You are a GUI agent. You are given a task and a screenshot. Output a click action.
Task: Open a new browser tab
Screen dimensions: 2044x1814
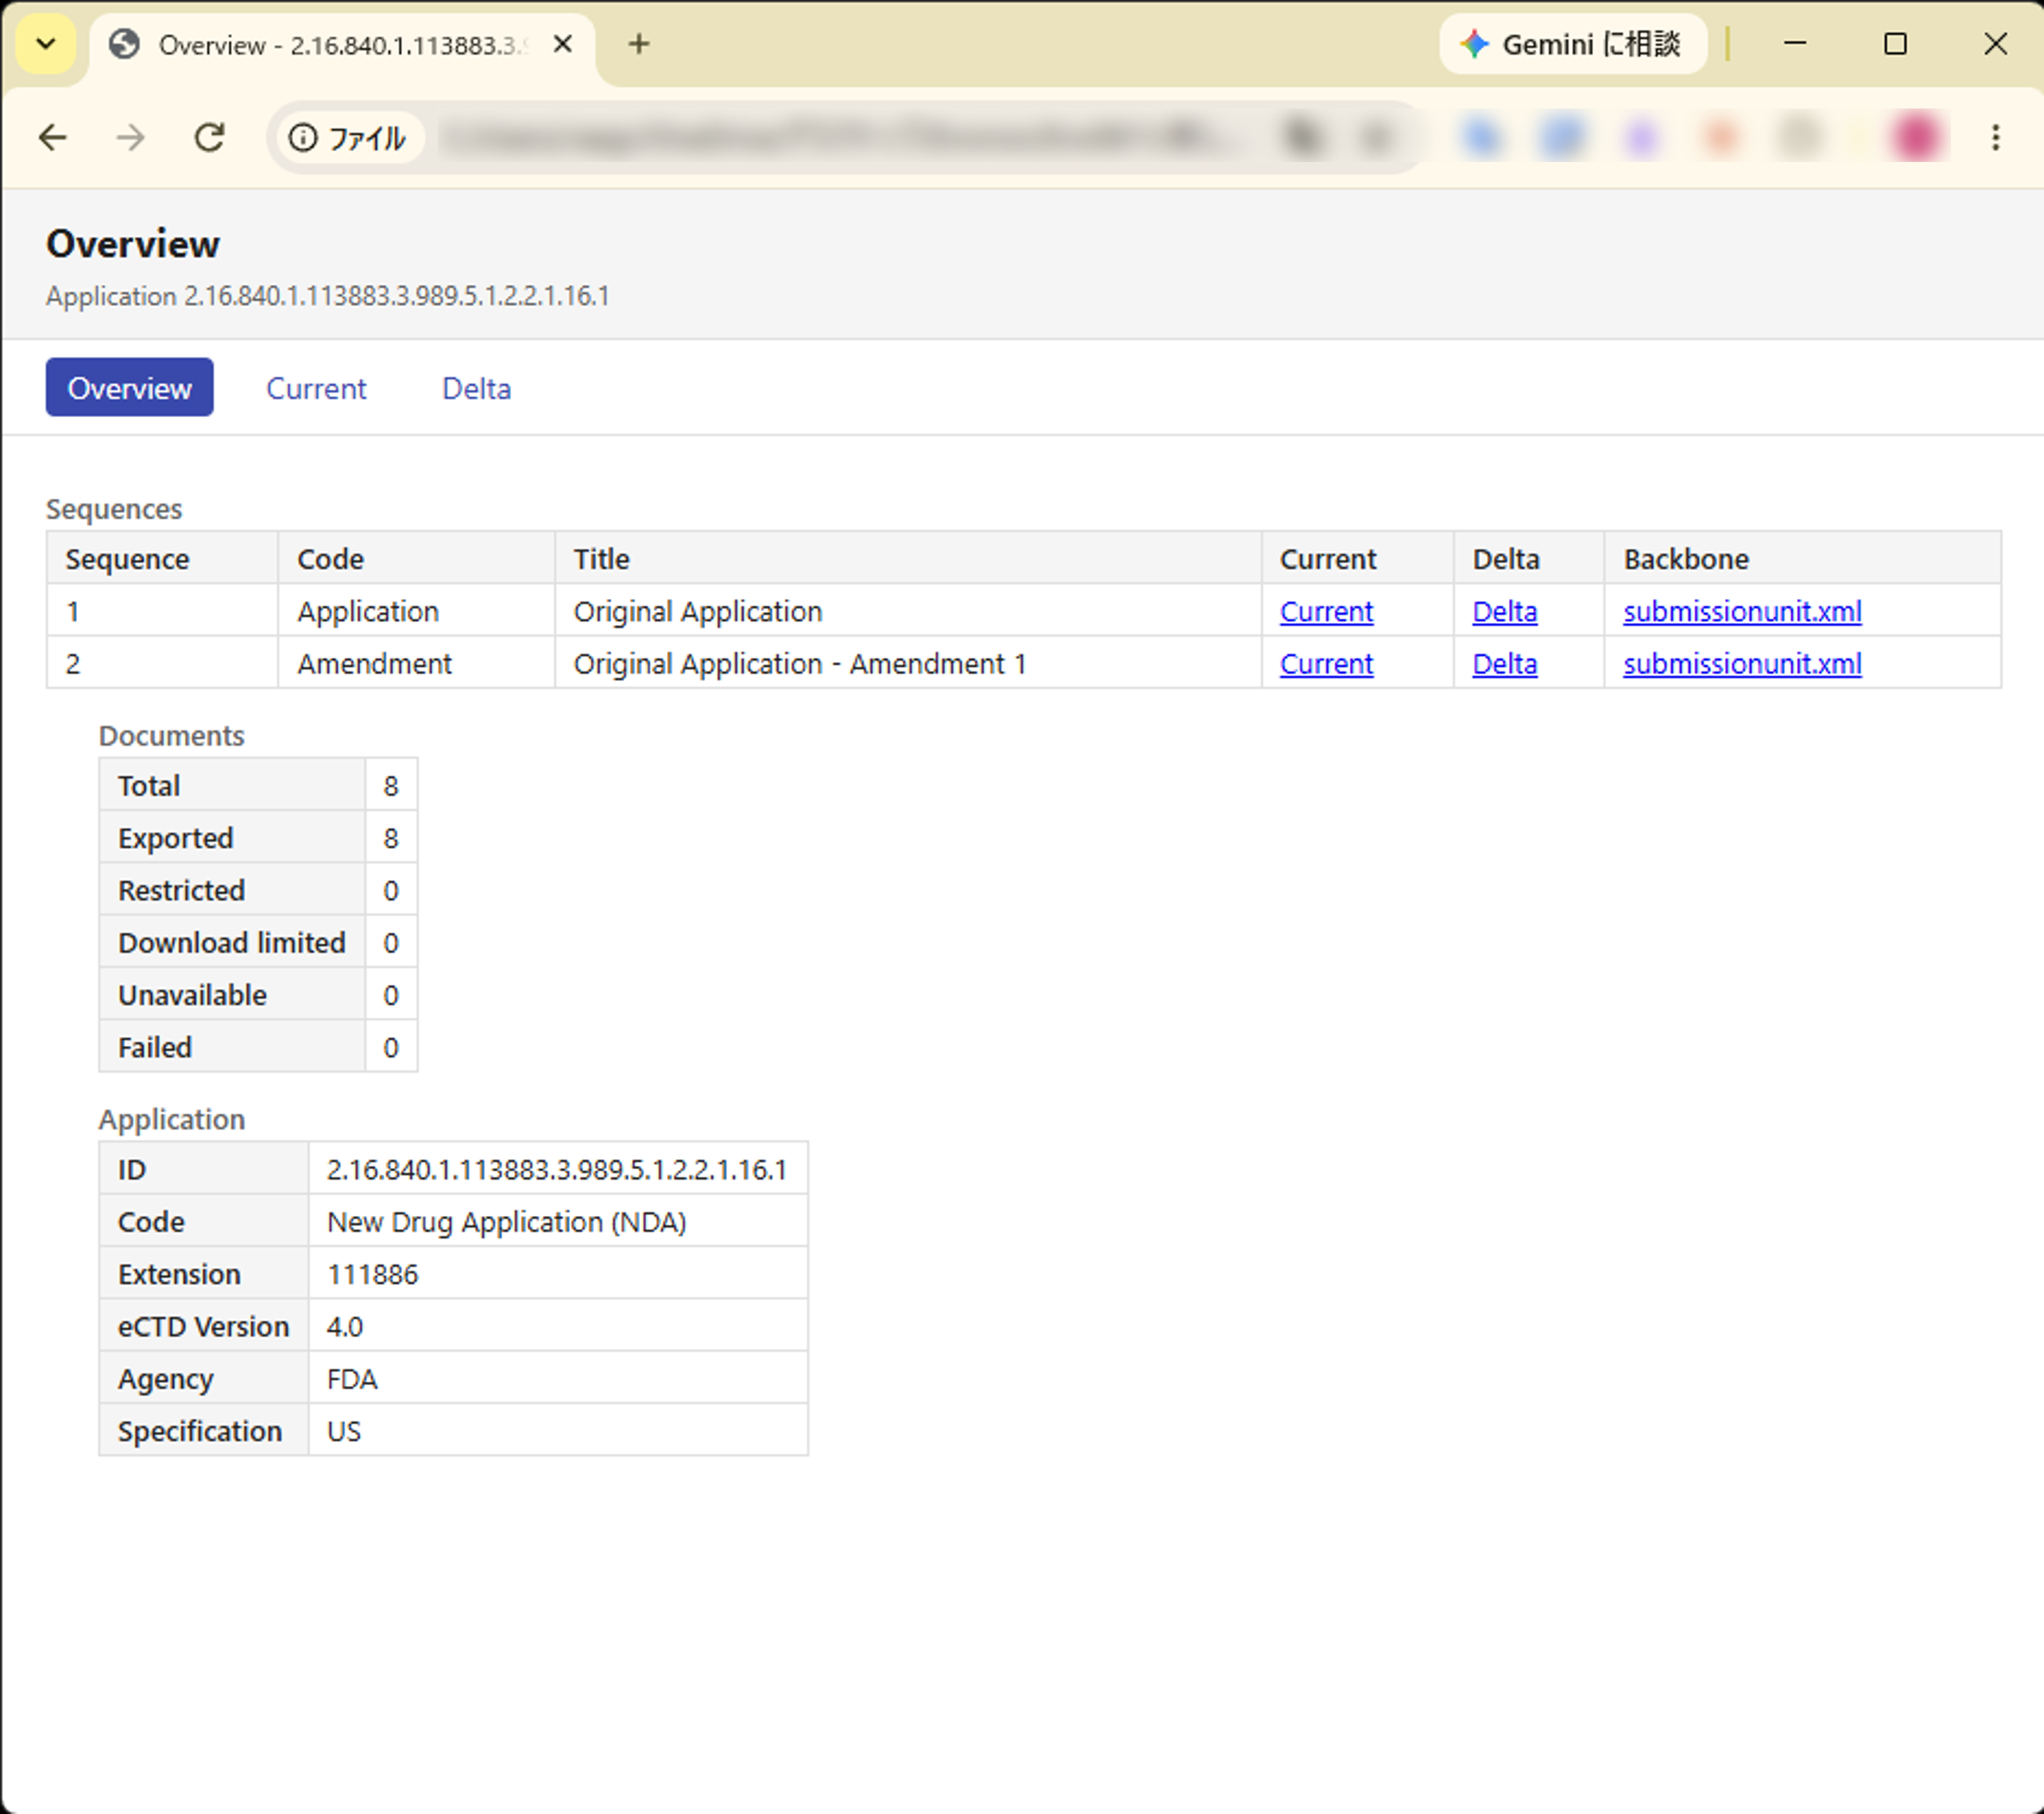(639, 44)
